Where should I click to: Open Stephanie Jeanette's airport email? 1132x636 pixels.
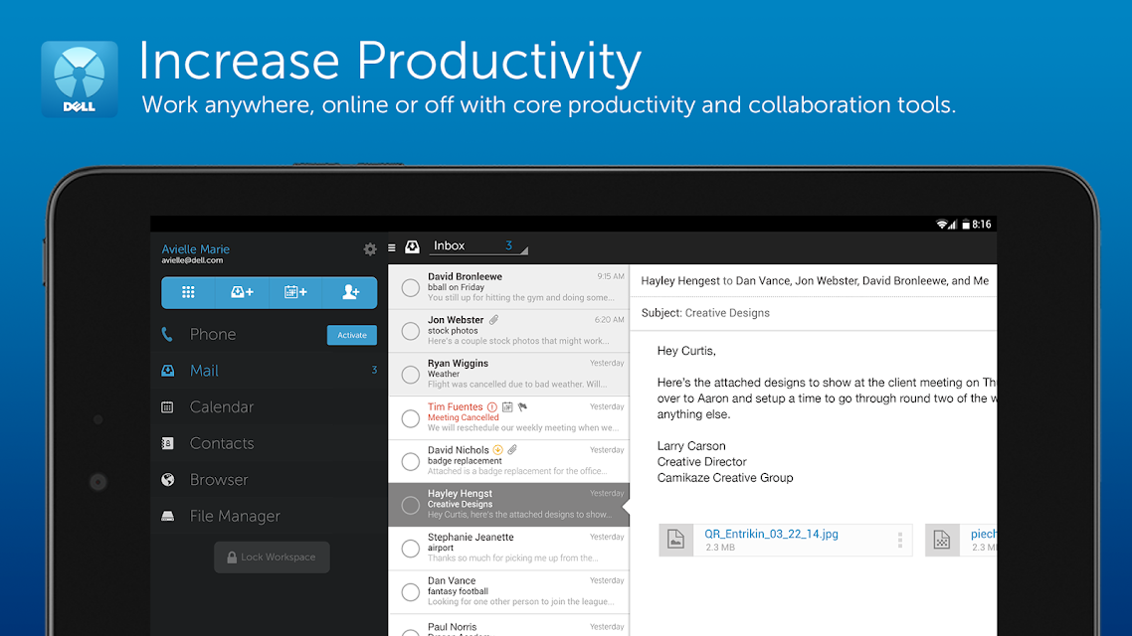click(x=508, y=549)
